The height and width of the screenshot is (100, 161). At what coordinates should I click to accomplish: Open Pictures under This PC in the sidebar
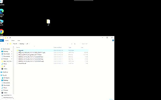click(6, 90)
